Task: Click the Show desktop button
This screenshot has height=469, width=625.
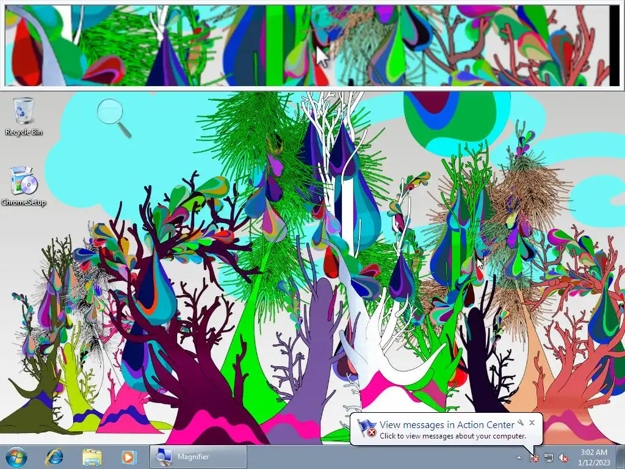Action: coord(621,457)
